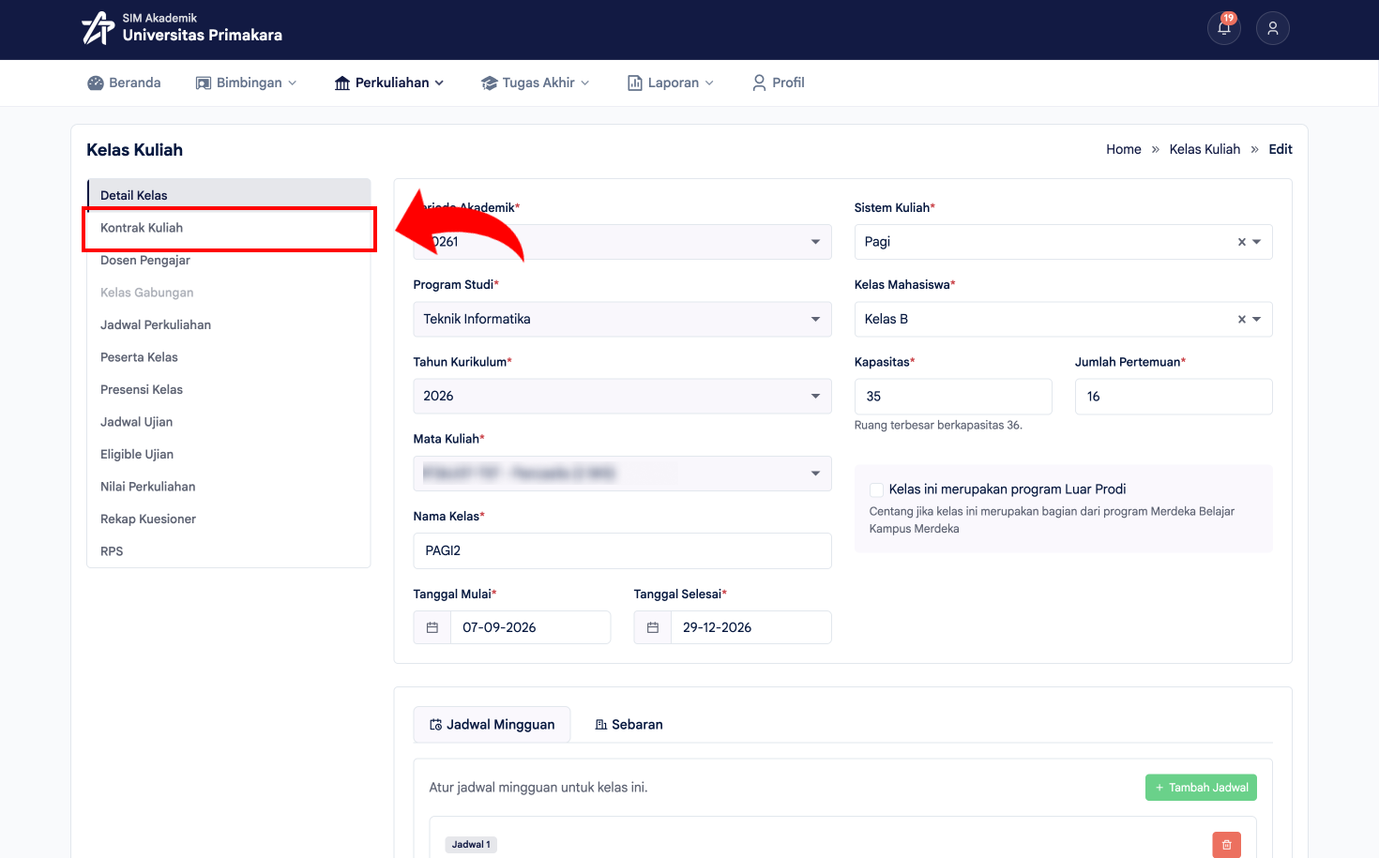The width and height of the screenshot is (1379, 858).
Task: Go to the Beranda page
Action: pyautogui.click(x=124, y=83)
